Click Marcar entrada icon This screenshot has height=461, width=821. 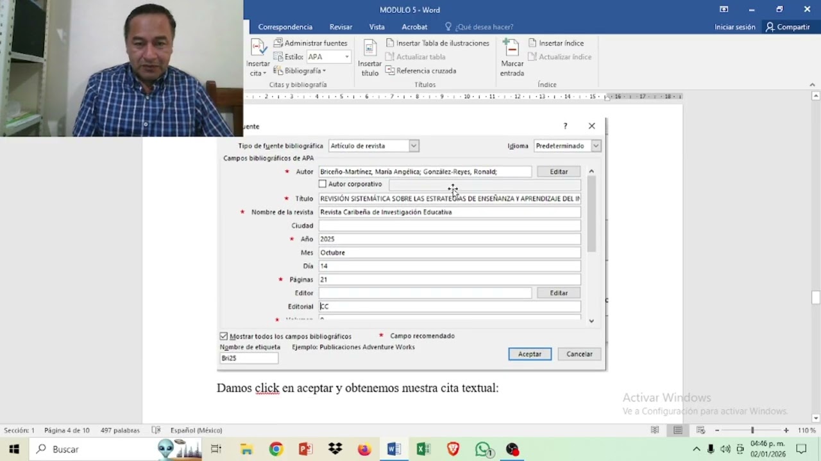(511, 48)
